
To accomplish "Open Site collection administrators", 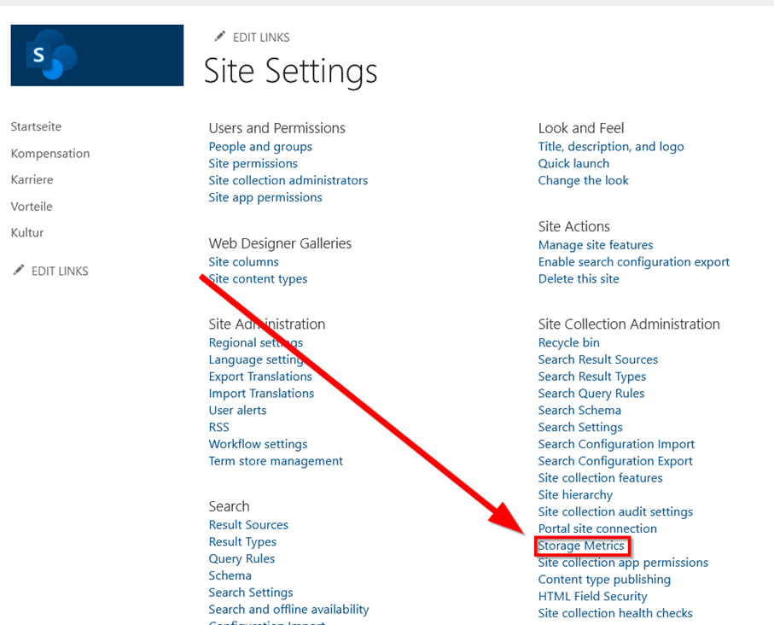I will (x=288, y=180).
